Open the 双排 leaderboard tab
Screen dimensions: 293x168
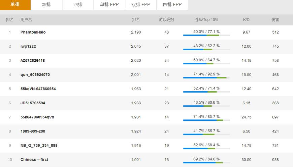[x=46, y=5]
